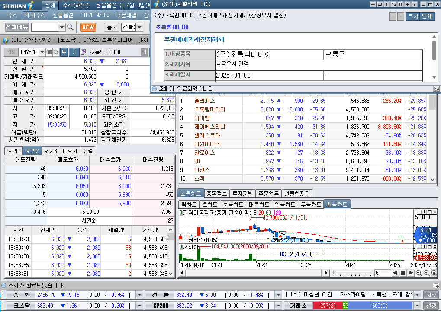Viewport: 441px width, 312px height.
Task: Open the 선물 index ticker dropdown arrow
Action: pyautogui.click(x=278, y=295)
